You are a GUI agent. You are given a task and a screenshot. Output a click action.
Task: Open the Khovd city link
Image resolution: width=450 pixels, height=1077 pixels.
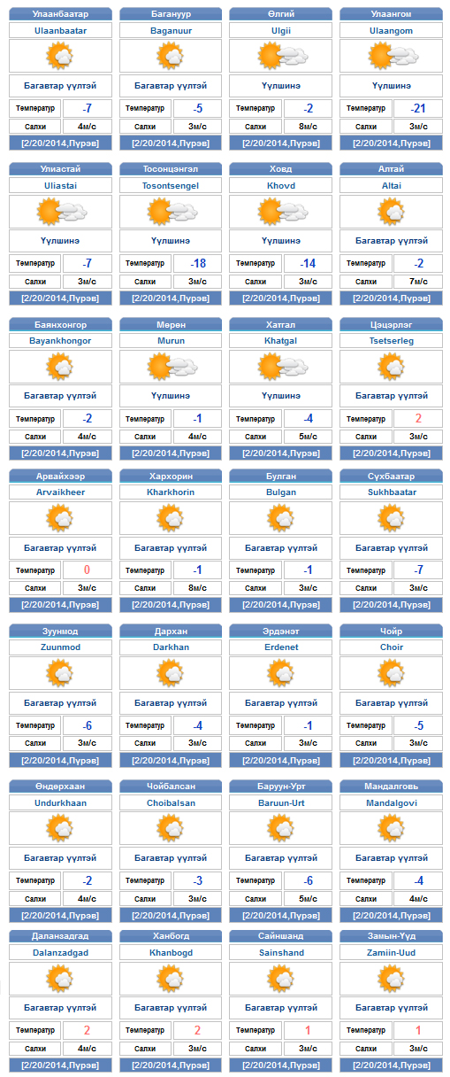pos(281,185)
